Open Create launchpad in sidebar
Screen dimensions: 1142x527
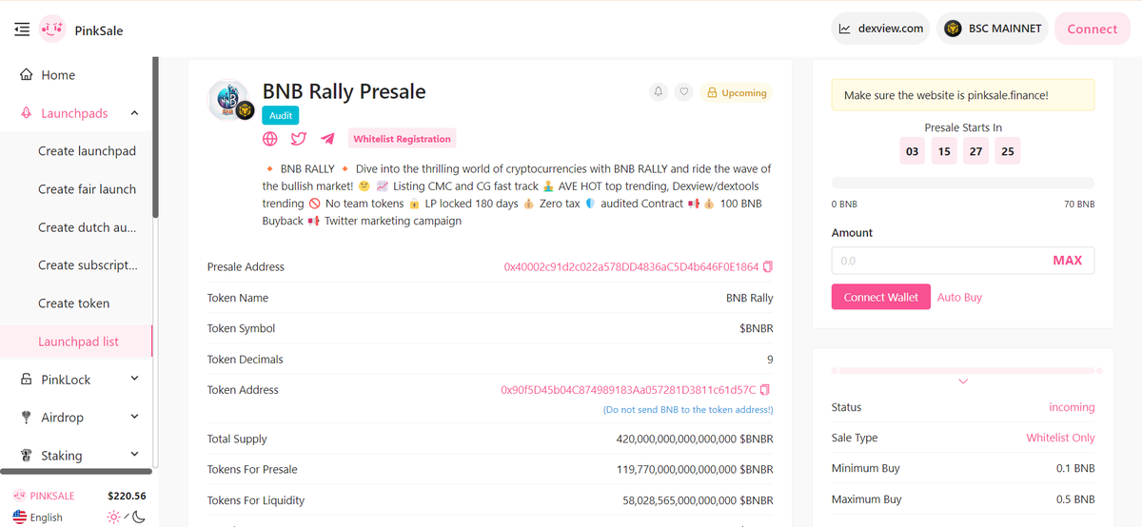[x=87, y=151]
